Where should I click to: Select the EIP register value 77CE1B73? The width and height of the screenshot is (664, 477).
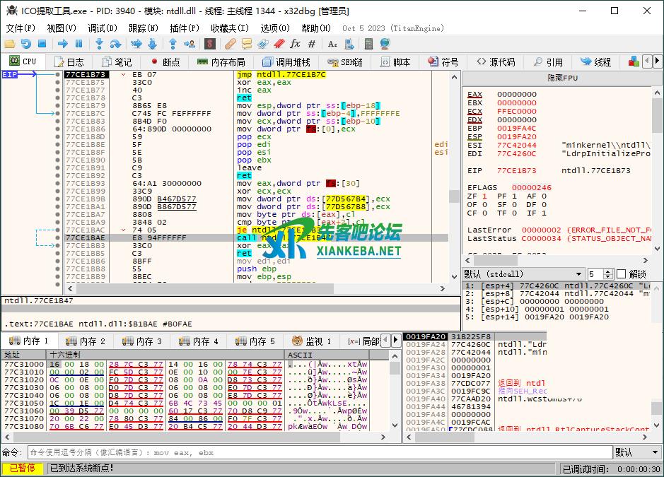point(517,170)
